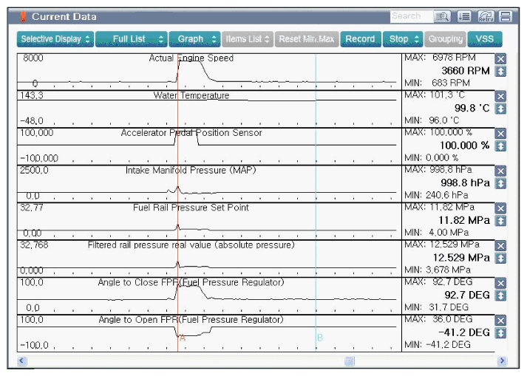Image resolution: width=527 pixels, height=376 pixels.
Task: Remove the Actual Engine Speed graph
Action: (x=500, y=59)
